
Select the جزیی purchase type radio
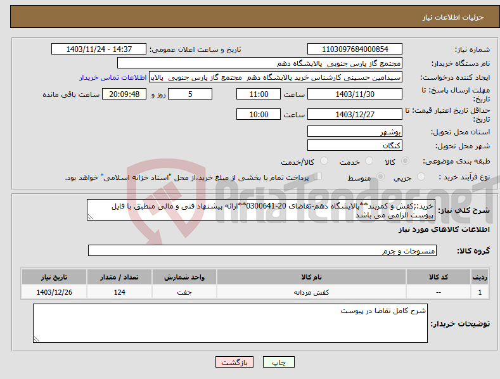click(421, 176)
